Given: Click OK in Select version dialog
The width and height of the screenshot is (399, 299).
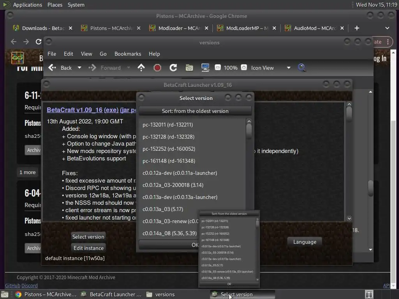Looking at the screenshot, I should tap(195, 245).
